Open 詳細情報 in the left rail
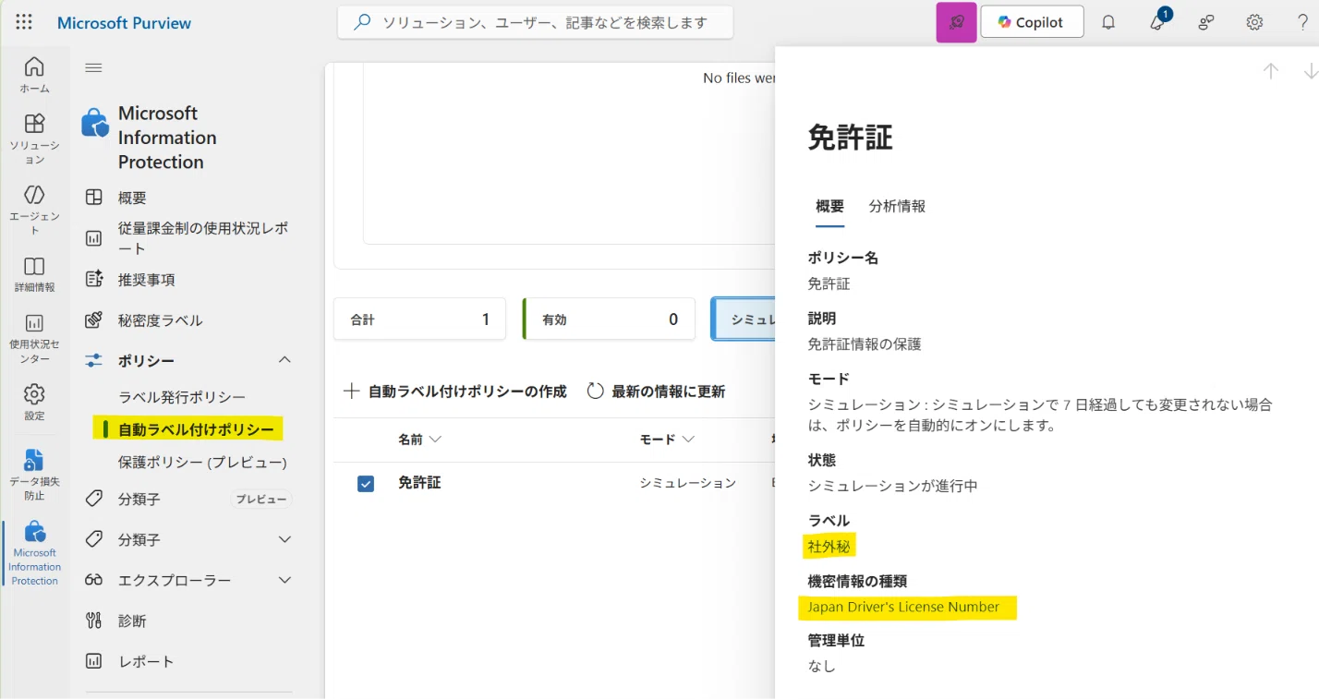The height and width of the screenshot is (699, 1319). click(x=34, y=274)
